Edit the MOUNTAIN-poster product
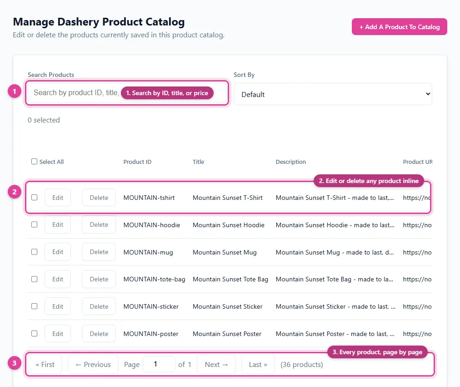 click(x=58, y=334)
